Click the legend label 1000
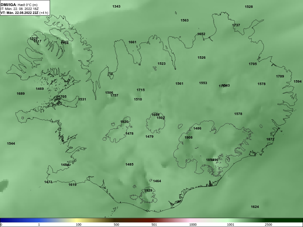The width and height of the screenshot is (303, 227). click(x=193, y=225)
